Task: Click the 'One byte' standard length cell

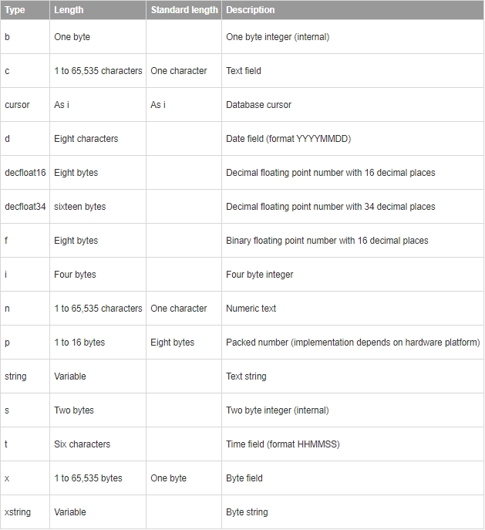Action: pos(169,478)
